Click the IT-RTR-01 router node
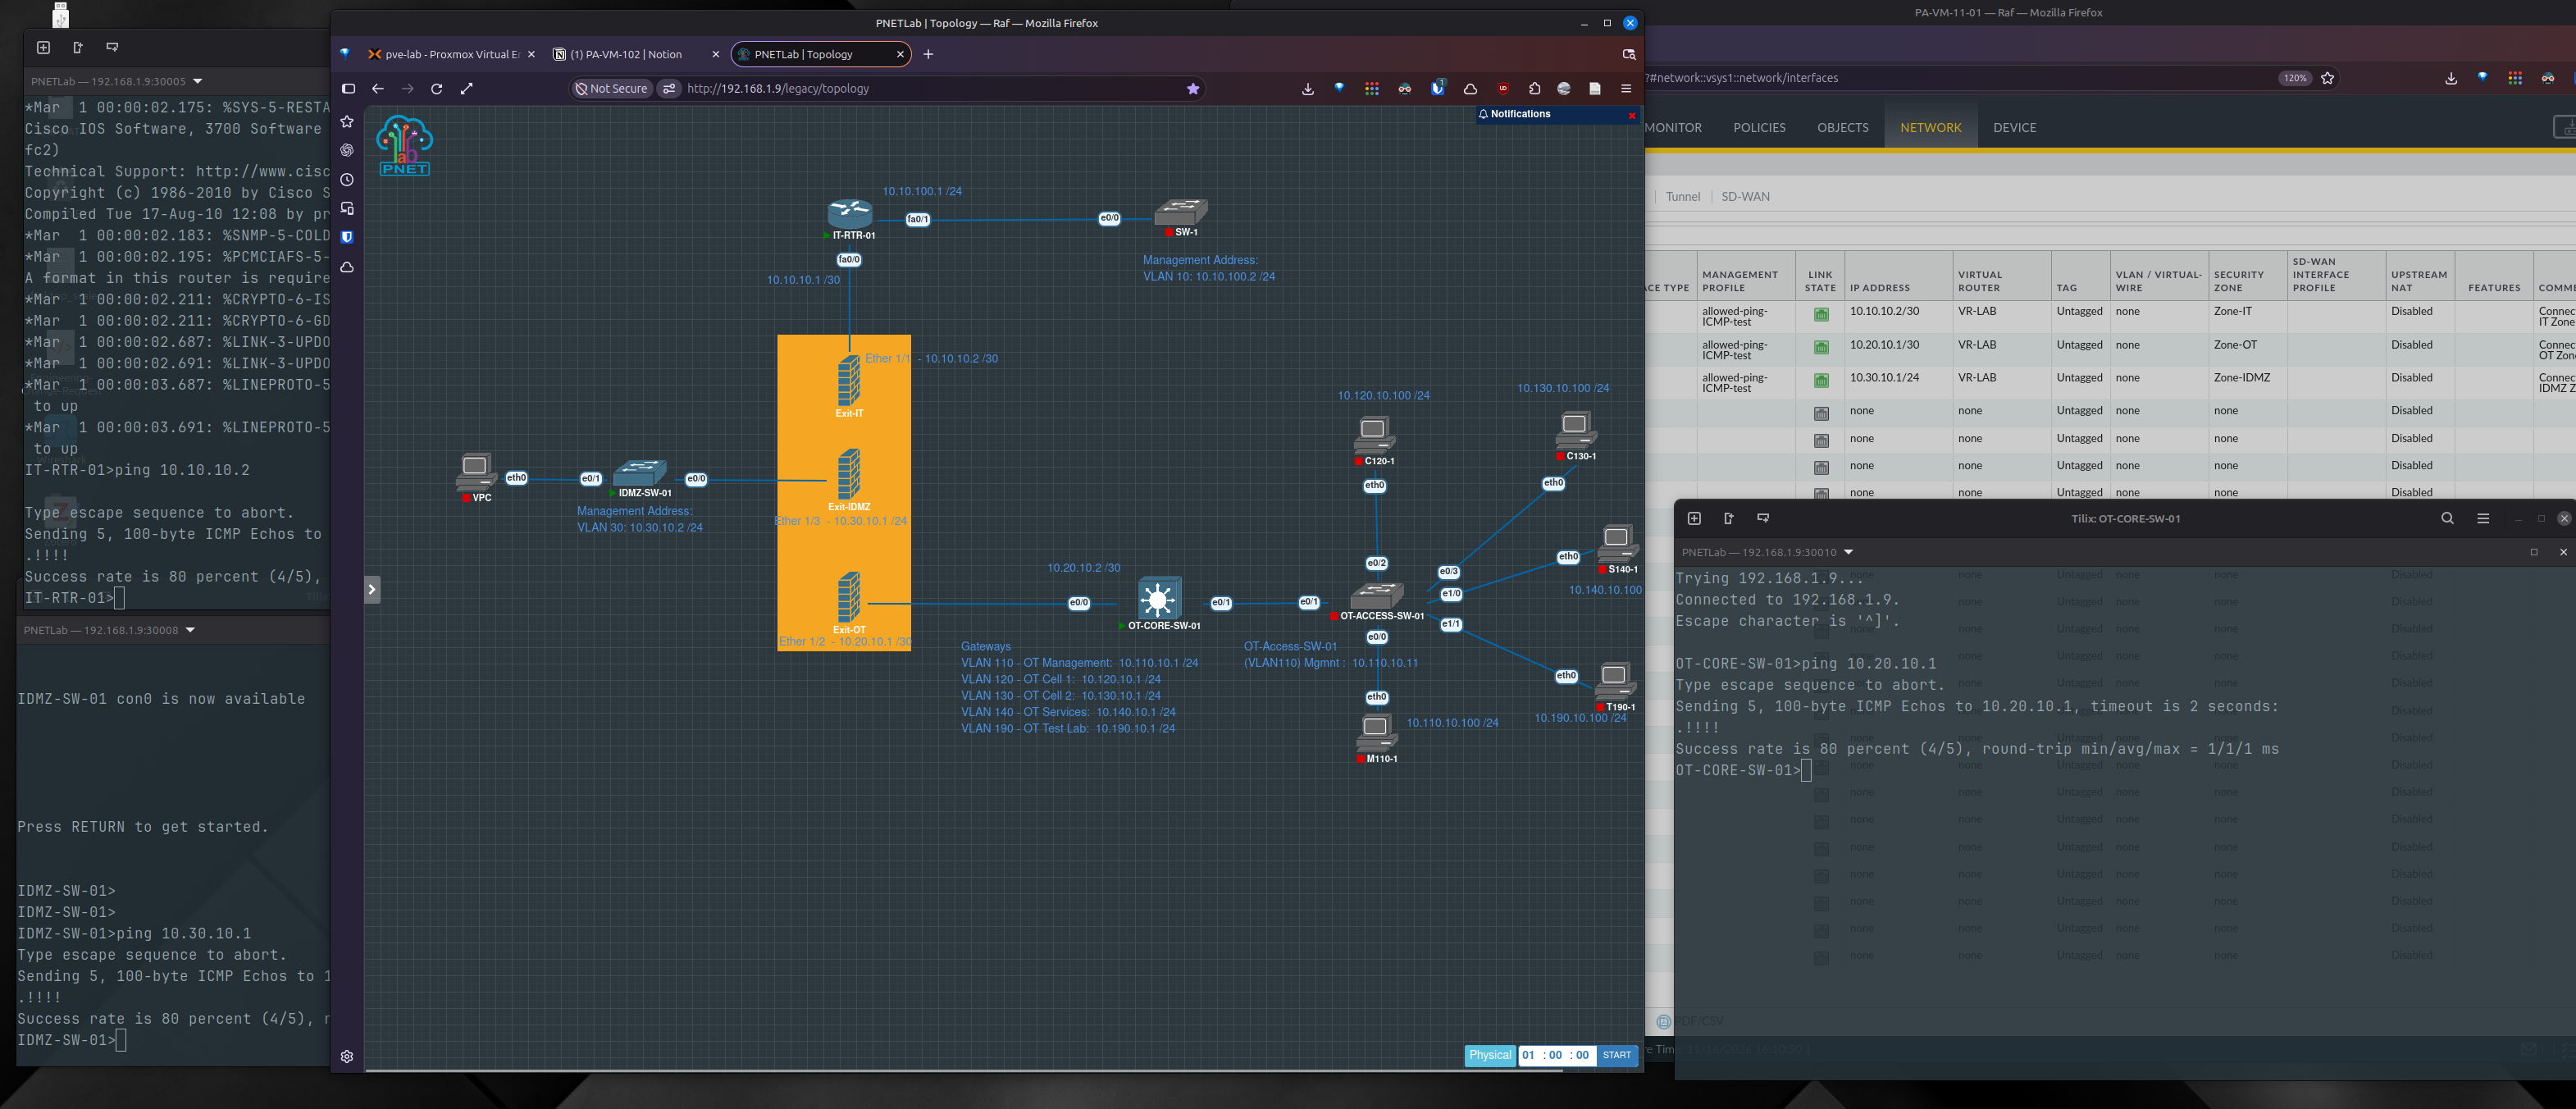The width and height of the screenshot is (2576, 1109). (850, 213)
